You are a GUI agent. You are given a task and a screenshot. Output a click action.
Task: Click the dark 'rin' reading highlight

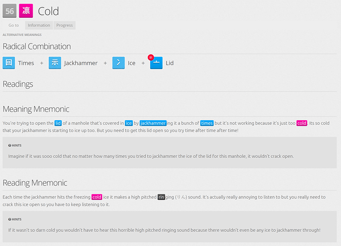pyautogui.click(x=161, y=197)
